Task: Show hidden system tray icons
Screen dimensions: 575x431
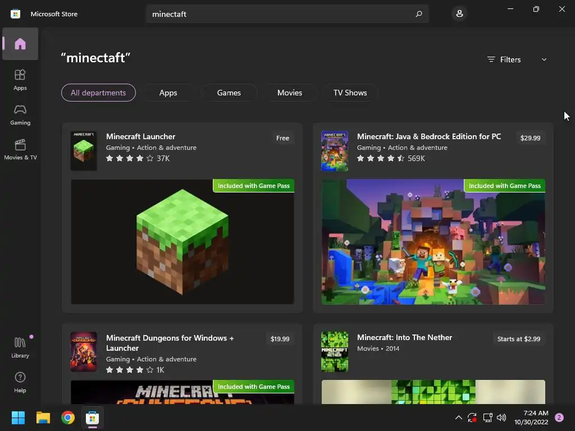Action: click(x=458, y=418)
